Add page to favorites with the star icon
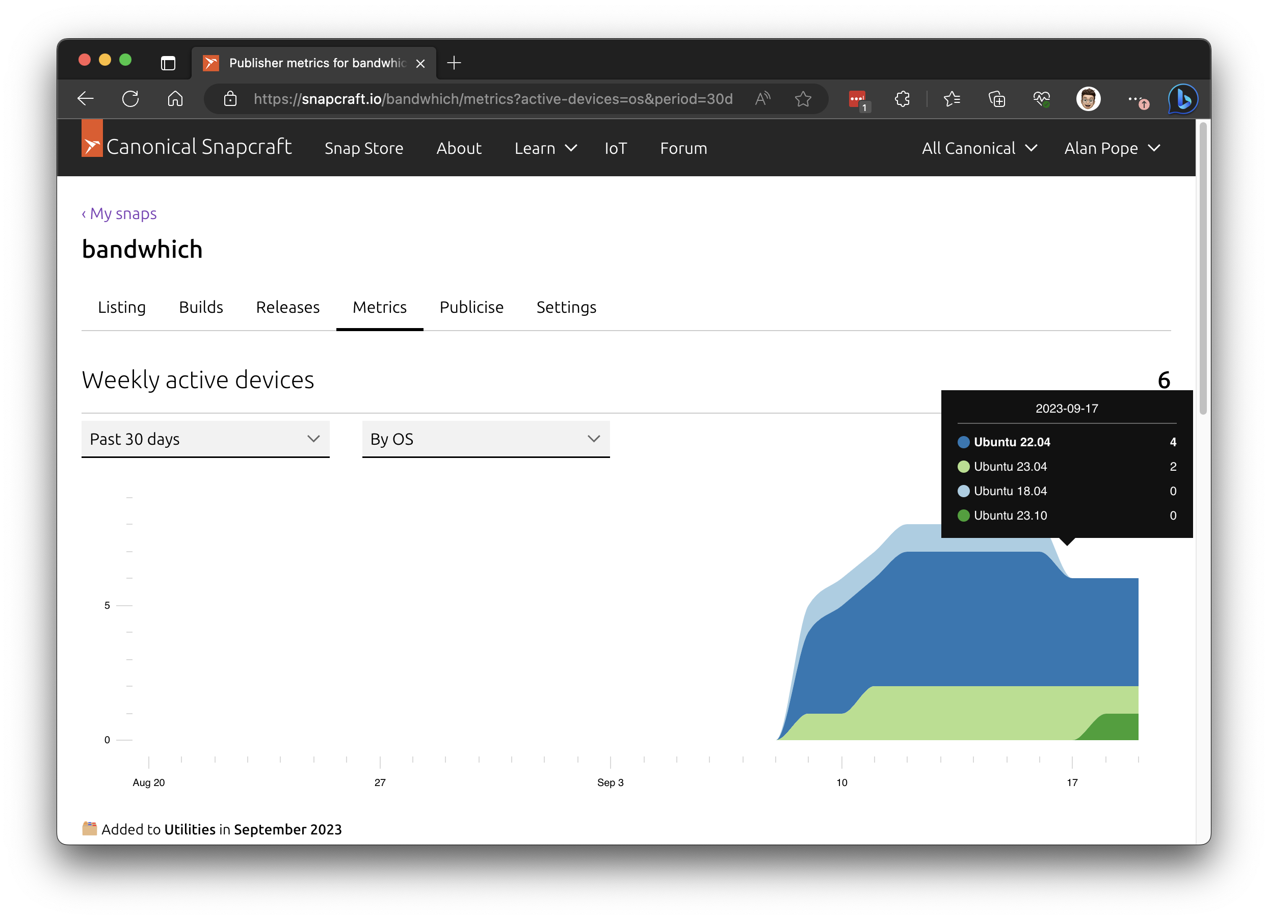Image resolution: width=1268 pixels, height=920 pixels. pyautogui.click(x=803, y=99)
